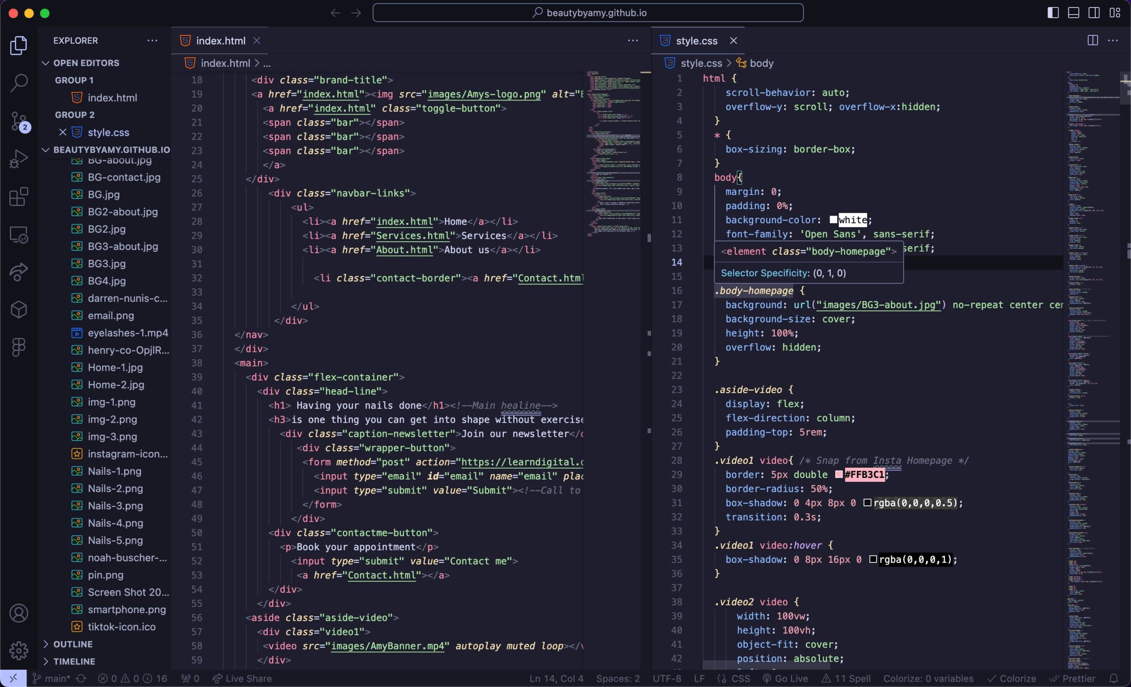This screenshot has width=1131, height=687.
Task: Open the Search view in activity bar
Action: pyautogui.click(x=19, y=83)
